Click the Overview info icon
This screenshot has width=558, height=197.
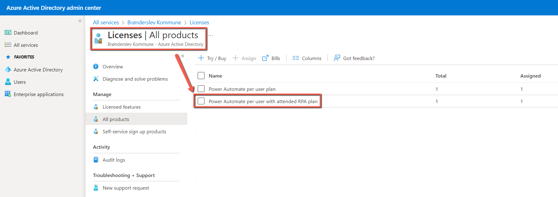click(x=96, y=66)
